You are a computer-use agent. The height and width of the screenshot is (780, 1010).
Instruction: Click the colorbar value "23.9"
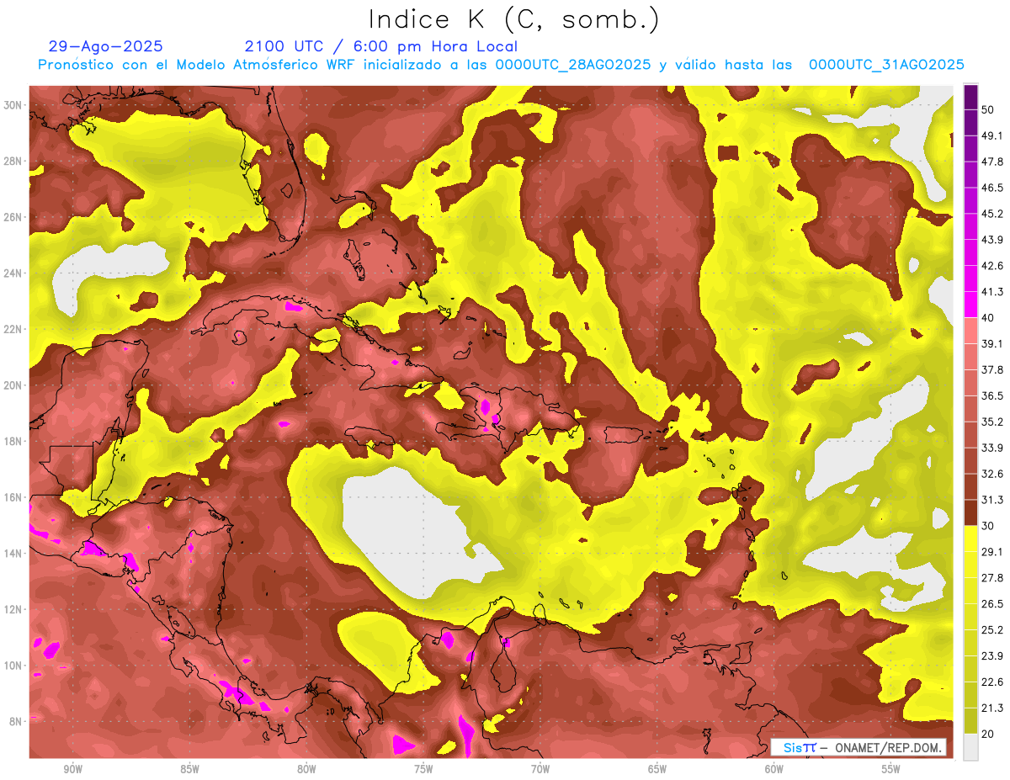click(992, 656)
